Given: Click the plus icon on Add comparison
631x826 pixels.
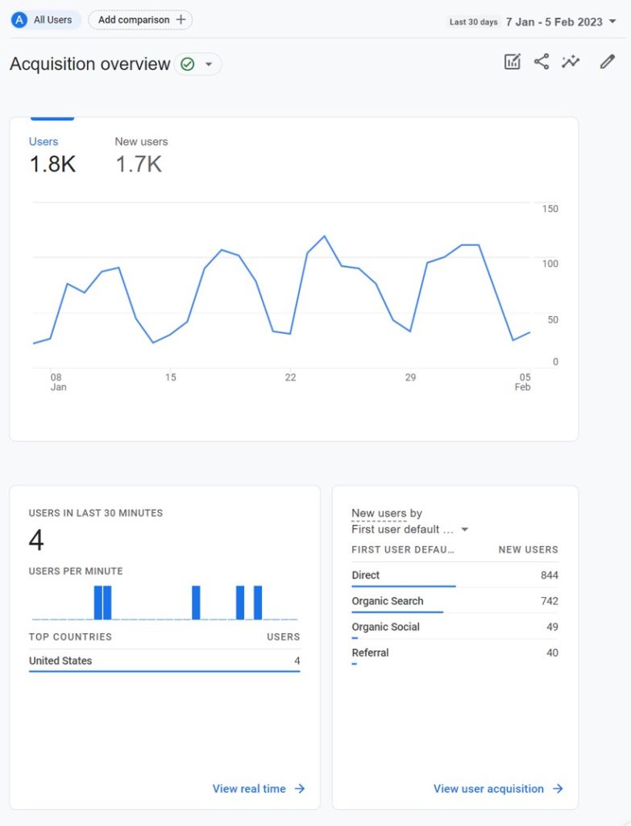Looking at the screenshot, I should (x=181, y=19).
